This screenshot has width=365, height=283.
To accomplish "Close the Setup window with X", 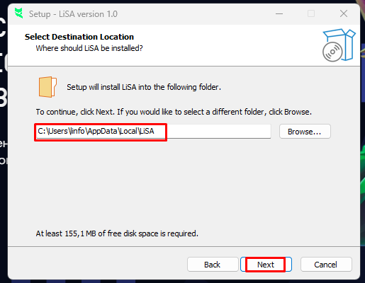I will coord(344,13).
